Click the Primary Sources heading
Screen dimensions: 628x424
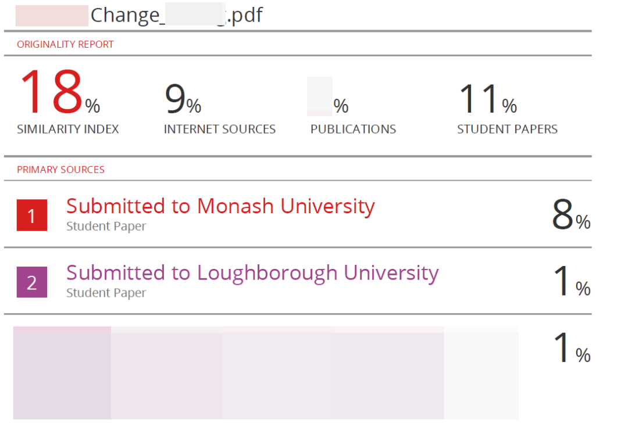click(60, 170)
